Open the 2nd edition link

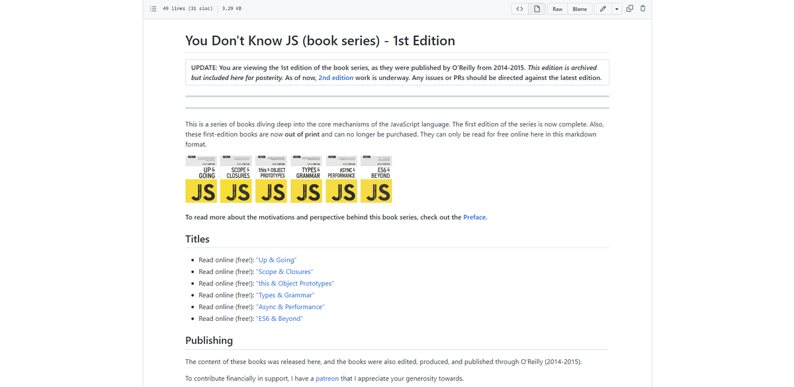(335, 77)
